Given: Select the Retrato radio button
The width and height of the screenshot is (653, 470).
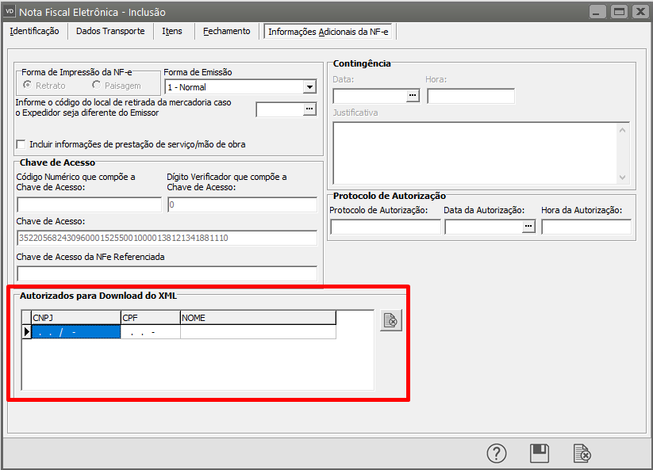Looking at the screenshot, I should (x=28, y=85).
